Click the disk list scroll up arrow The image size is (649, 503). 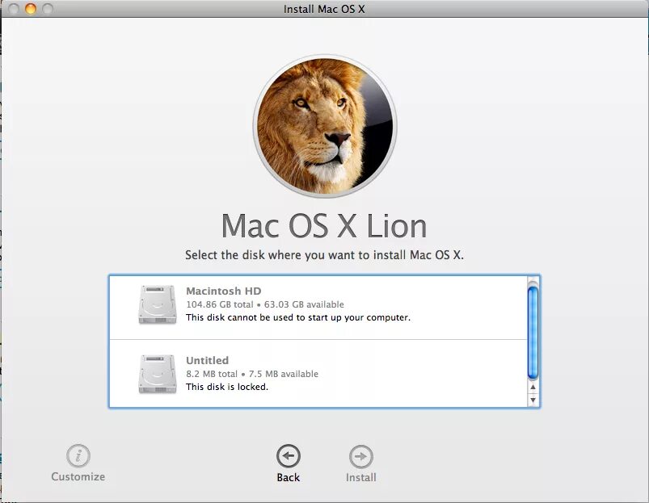click(533, 388)
